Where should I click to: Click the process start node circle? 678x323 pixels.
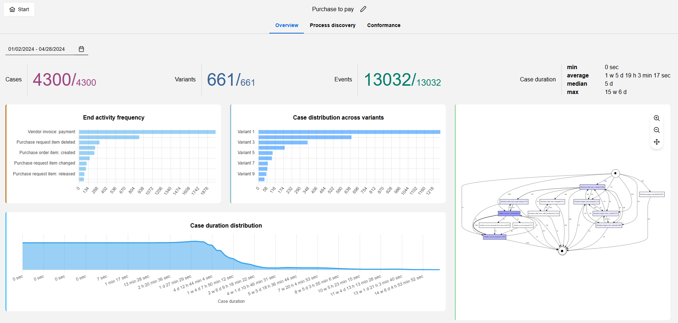[x=615, y=173]
